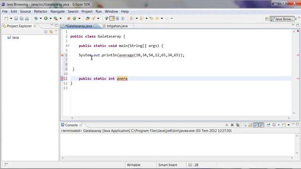Open the Source menu

[25, 11]
